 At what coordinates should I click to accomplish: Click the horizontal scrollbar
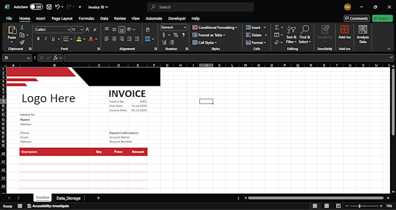316,198
